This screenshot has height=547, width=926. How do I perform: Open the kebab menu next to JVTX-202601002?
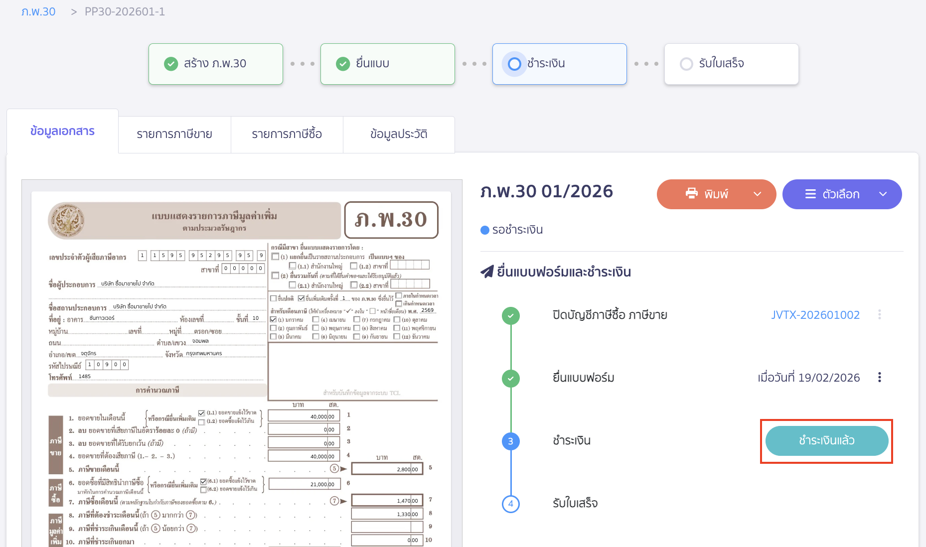[x=880, y=314]
